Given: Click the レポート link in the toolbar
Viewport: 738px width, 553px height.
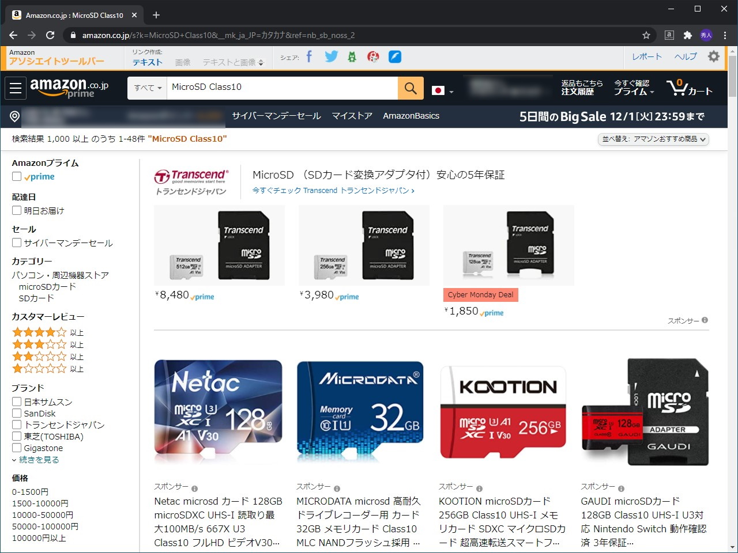Looking at the screenshot, I should [646, 56].
